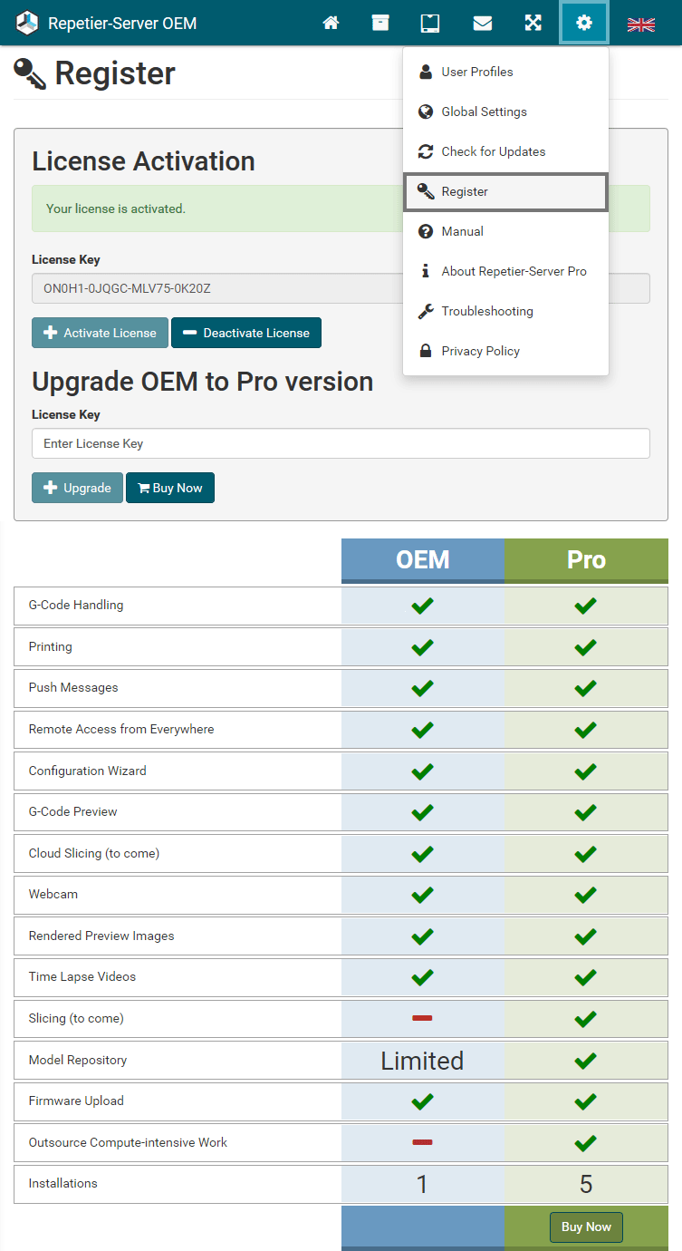Viewport: 682px width, 1251px height.
Task: Click the tablet icon in navbar
Action: (x=430, y=24)
